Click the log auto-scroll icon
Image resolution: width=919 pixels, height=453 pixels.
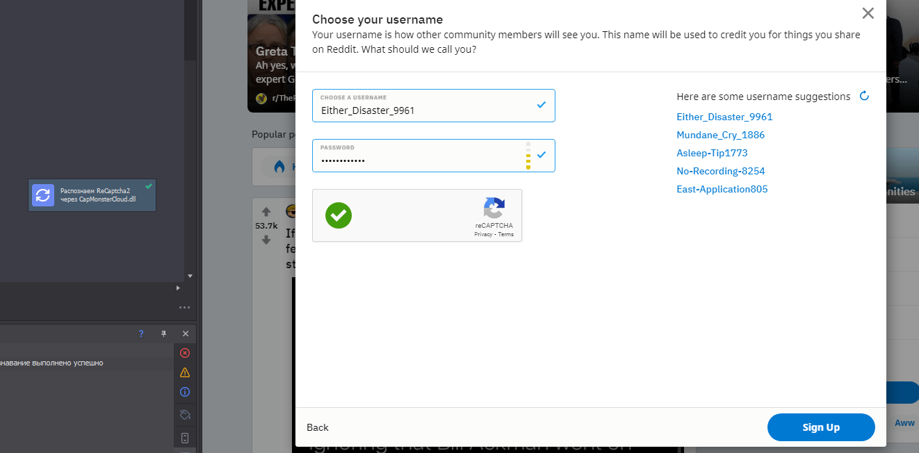point(185,438)
